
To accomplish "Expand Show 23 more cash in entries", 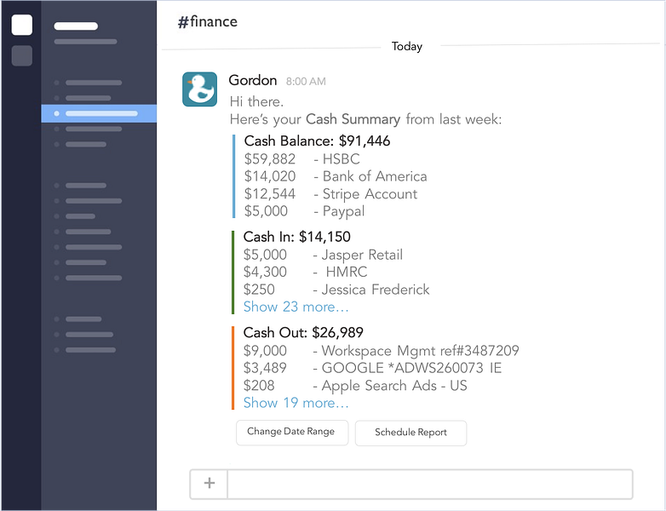I will point(296,307).
